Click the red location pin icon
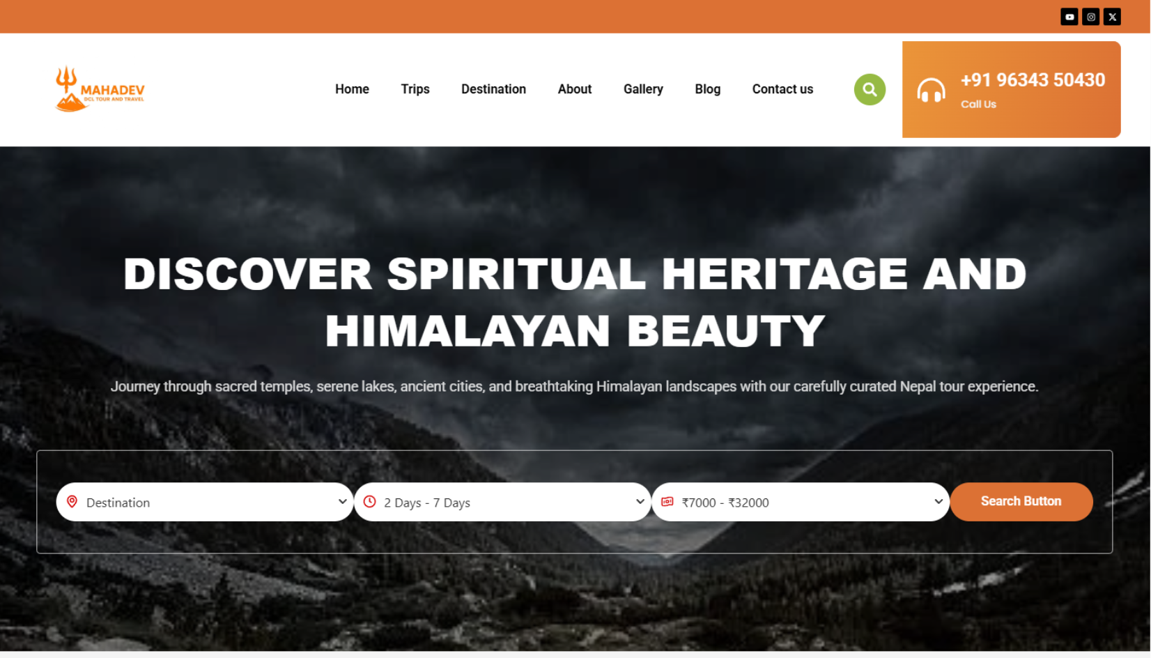1151x658 pixels. click(x=72, y=502)
